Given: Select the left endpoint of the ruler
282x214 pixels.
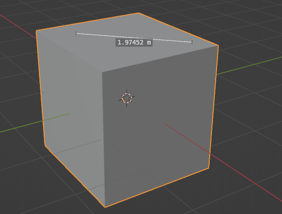Looking at the screenshot, I should pos(77,33).
